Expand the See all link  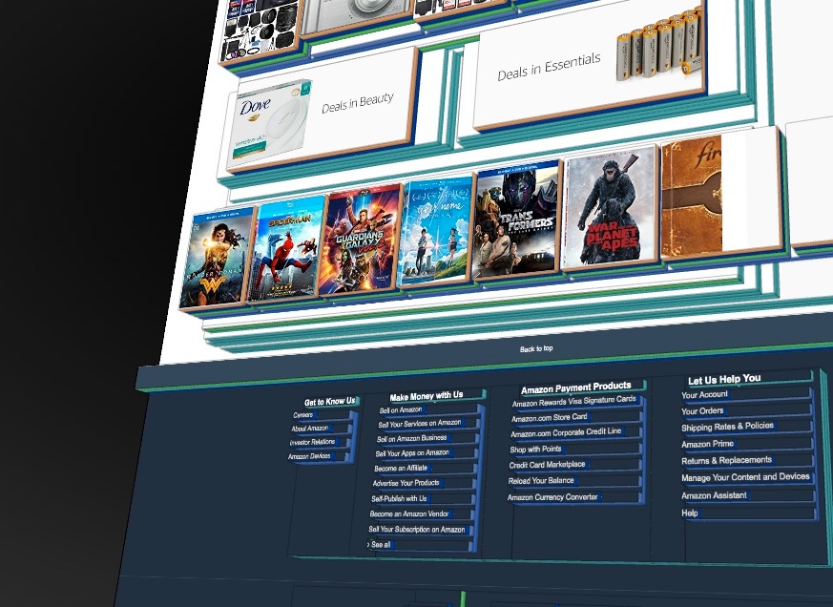coord(381,545)
